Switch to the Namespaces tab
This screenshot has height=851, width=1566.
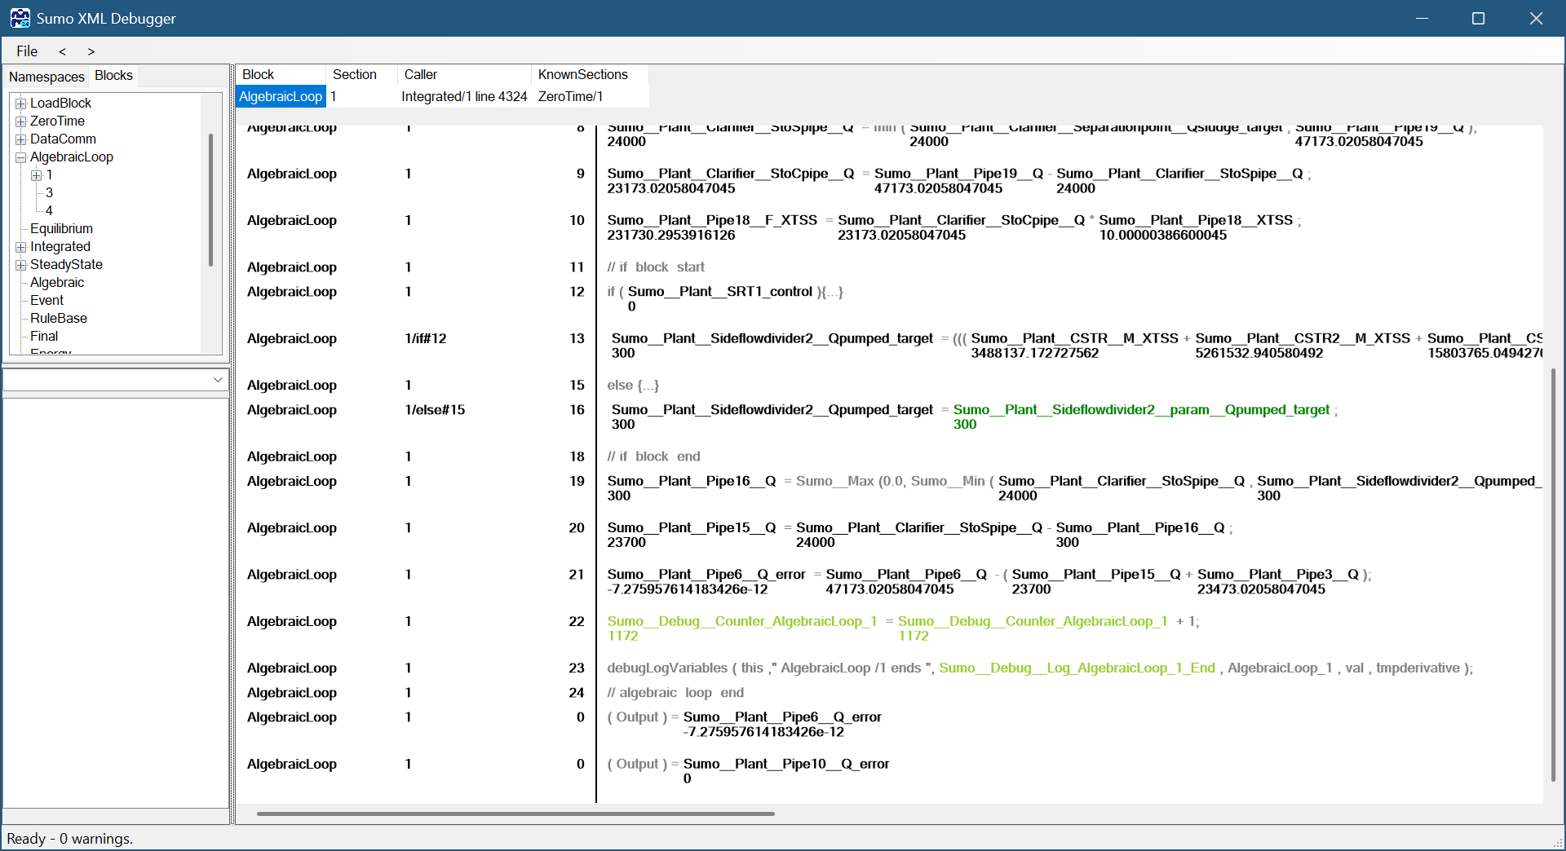[x=46, y=77]
